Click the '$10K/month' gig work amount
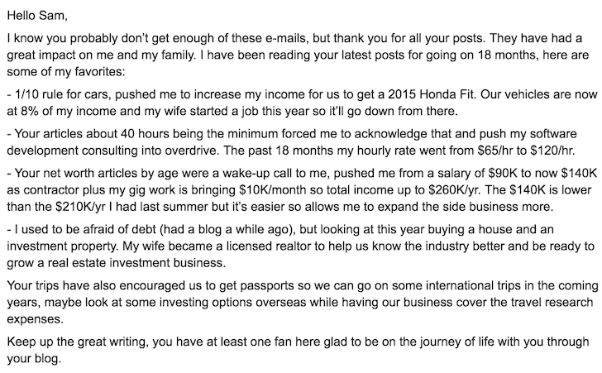Image resolution: width=602 pixels, height=373 pixels. point(273,190)
